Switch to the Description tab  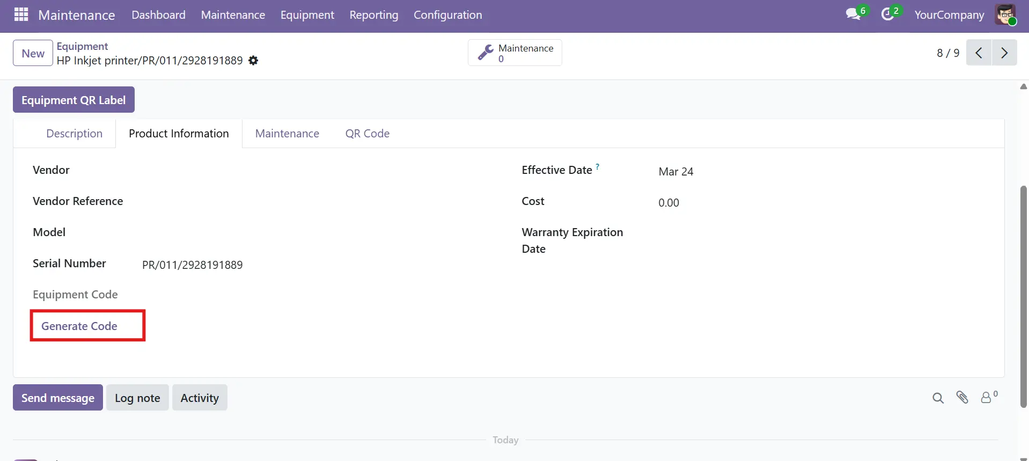click(74, 134)
